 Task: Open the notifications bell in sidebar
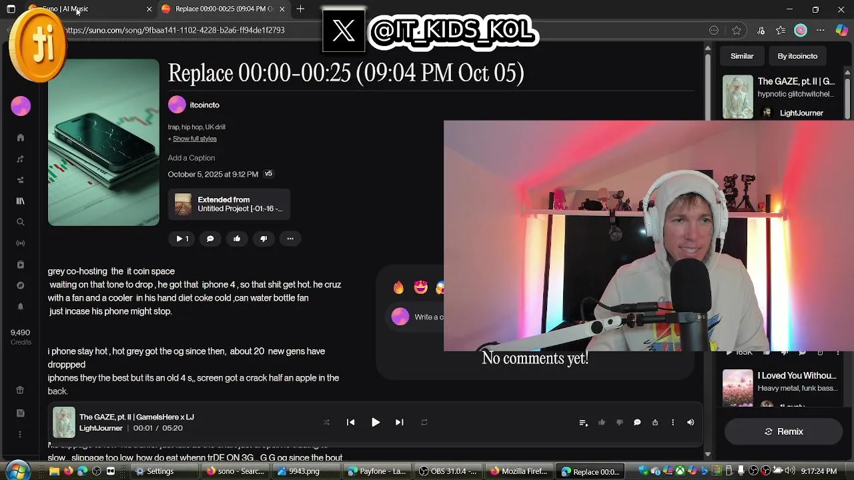21,307
